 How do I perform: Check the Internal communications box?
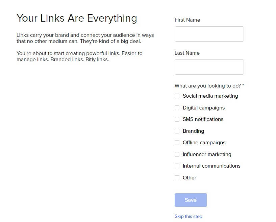(x=177, y=166)
